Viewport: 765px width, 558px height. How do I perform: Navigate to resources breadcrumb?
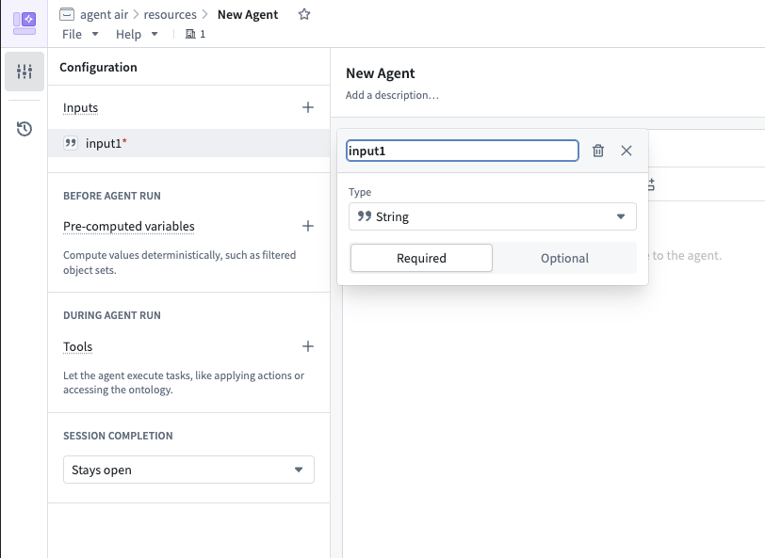pyautogui.click(x=170, y=15)
